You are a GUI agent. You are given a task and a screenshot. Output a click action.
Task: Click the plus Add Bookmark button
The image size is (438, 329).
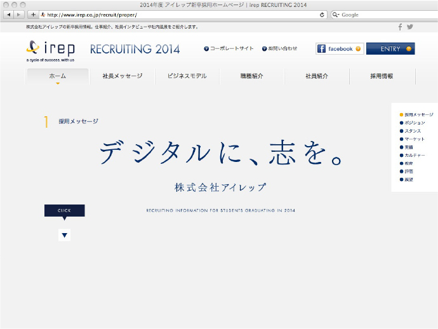(x=33, y=15)
